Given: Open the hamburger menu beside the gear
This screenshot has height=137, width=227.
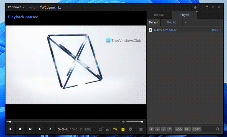Looking at the screenshot, I should click(x=141, y=129).
